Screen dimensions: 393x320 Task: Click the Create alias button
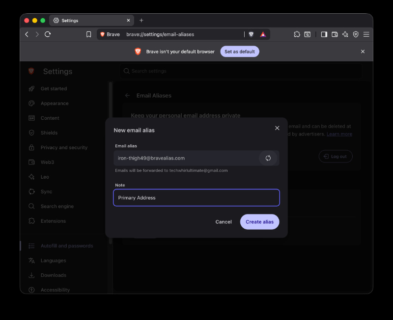pyautogui.click(x=259, y=222)
